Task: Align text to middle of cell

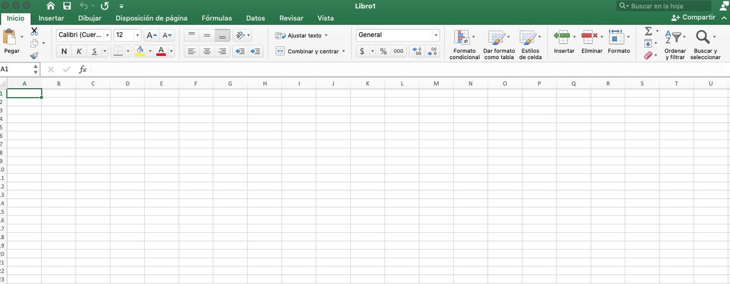Action: (207, 35)
